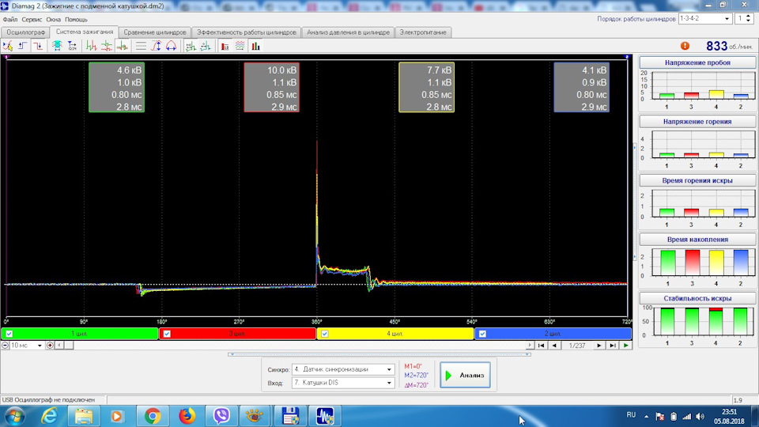Toggle the horizontal grid lines icon
The image size is (759, 427).
(141, 46)
